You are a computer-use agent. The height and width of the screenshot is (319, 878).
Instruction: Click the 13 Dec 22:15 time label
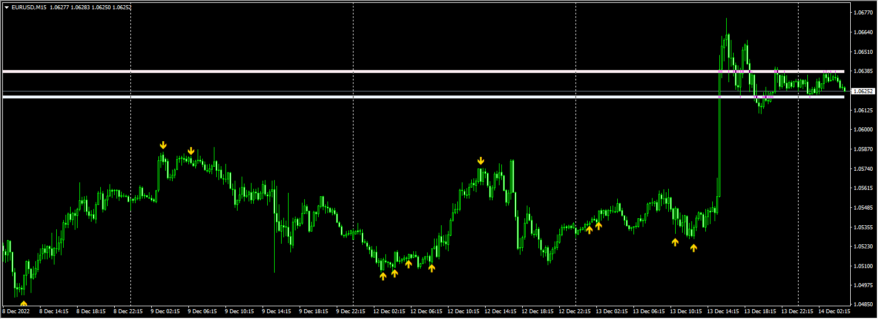[797, 311]
